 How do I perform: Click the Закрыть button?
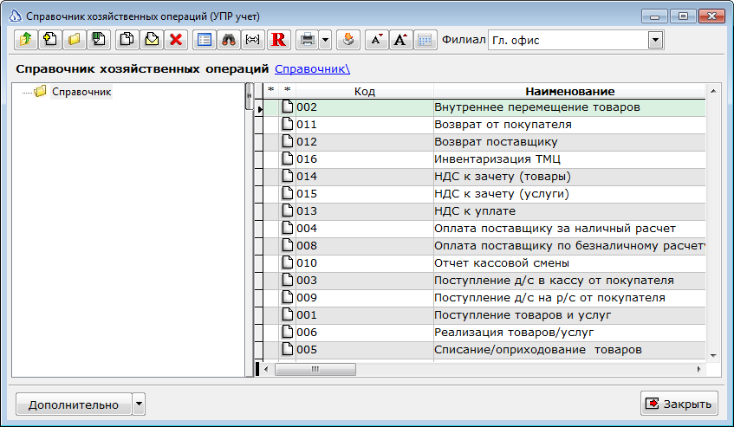679,404
